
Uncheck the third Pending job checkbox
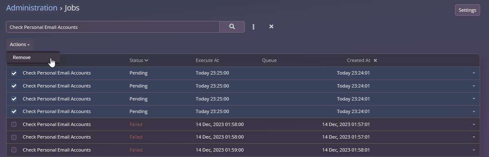(14, 99)
